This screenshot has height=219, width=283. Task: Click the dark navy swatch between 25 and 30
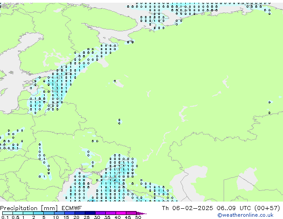90,213
